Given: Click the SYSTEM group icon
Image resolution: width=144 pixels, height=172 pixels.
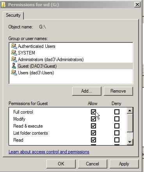Looking at the screenshot, I should tap(14, 53).
